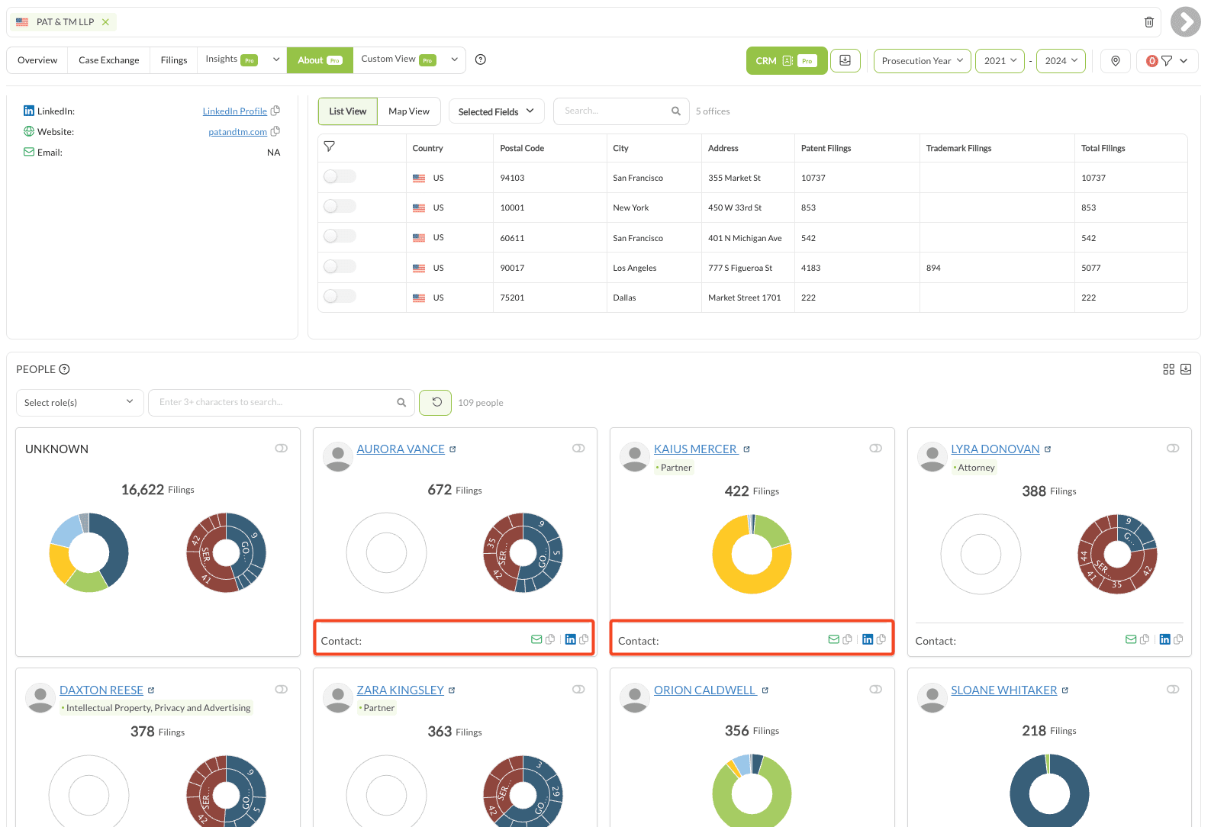Toggle the Los Angeles office row
1211x827 pixels.
pos(340,267)
